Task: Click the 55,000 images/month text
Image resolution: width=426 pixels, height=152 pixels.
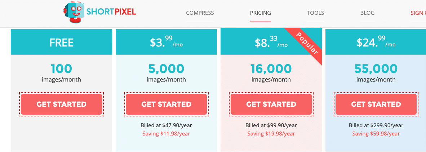Action: pos(376,73)
